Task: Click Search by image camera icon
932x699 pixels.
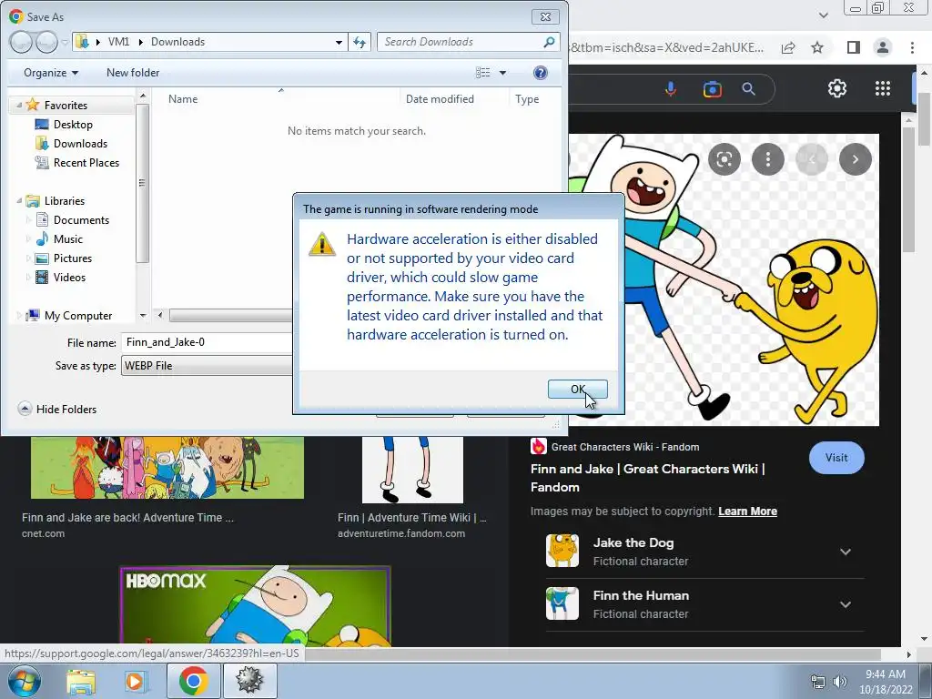Action: [x=712, y=89]
